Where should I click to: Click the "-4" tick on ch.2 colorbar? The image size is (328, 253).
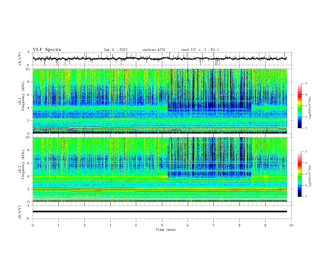coord(305,163)
